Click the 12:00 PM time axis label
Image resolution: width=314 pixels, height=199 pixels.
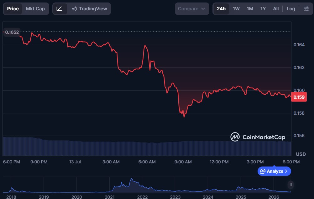(x=219, y=162)
